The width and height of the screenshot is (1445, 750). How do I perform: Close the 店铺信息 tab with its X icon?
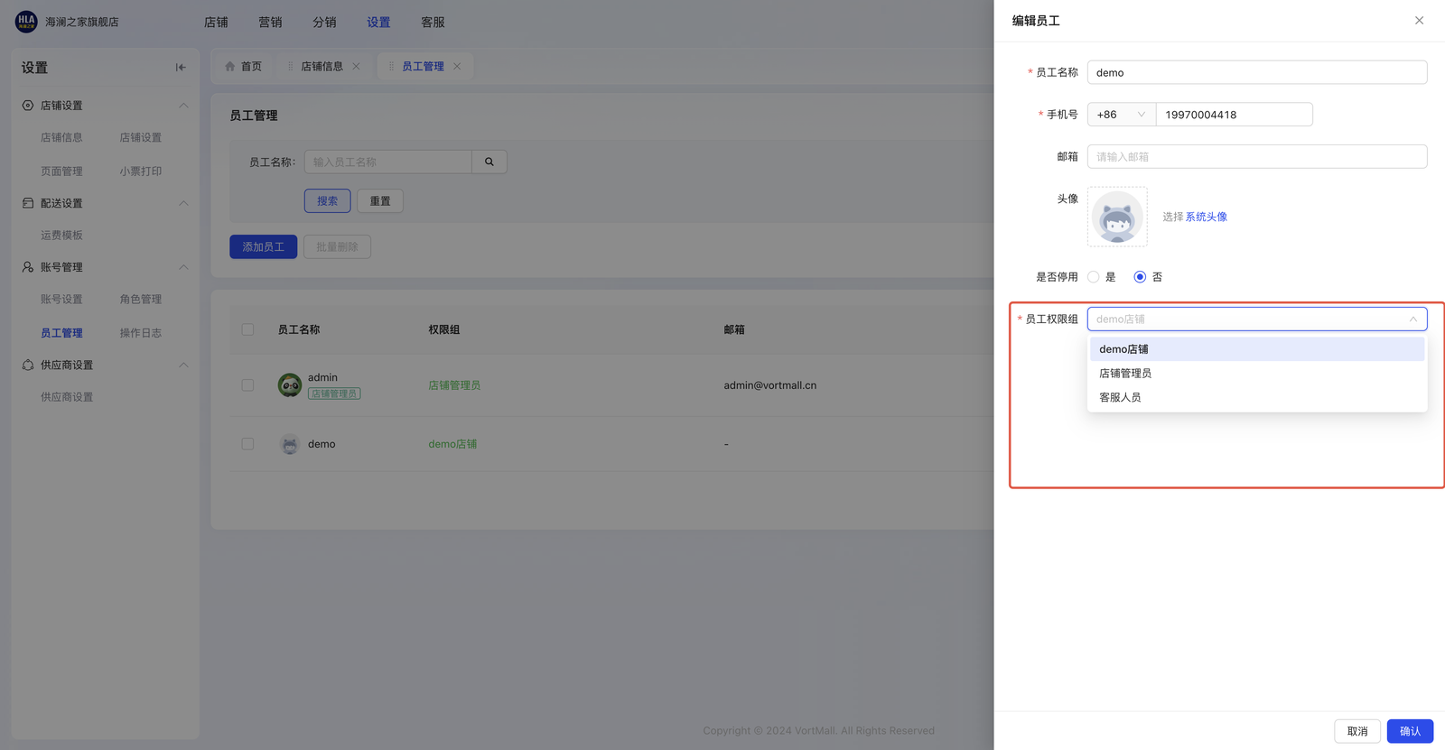pos(357,67)
